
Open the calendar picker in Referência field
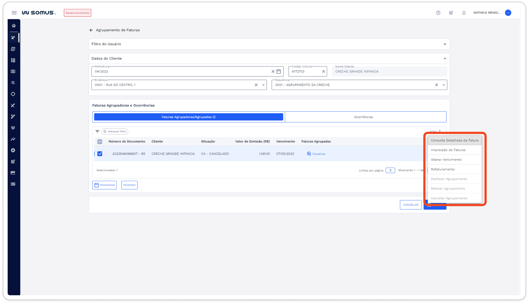click(279, 71)
